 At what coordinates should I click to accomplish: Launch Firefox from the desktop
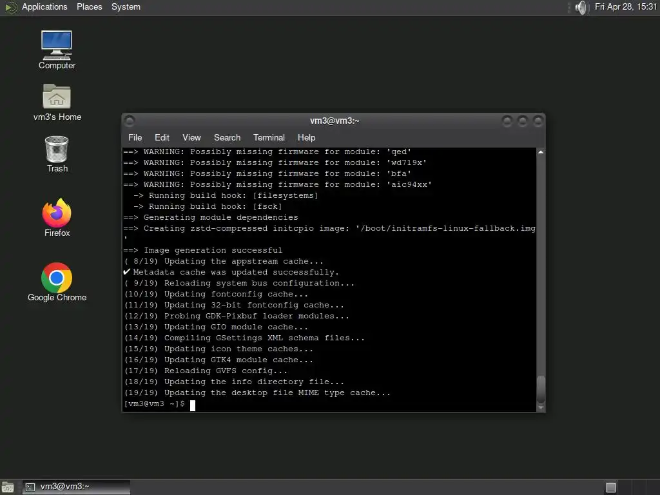pos(57,218)
